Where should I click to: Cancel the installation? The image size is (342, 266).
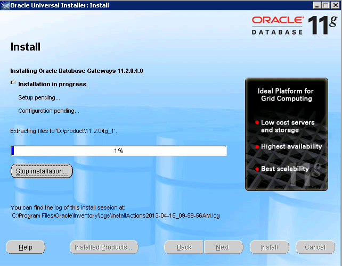tap(315, 247)
